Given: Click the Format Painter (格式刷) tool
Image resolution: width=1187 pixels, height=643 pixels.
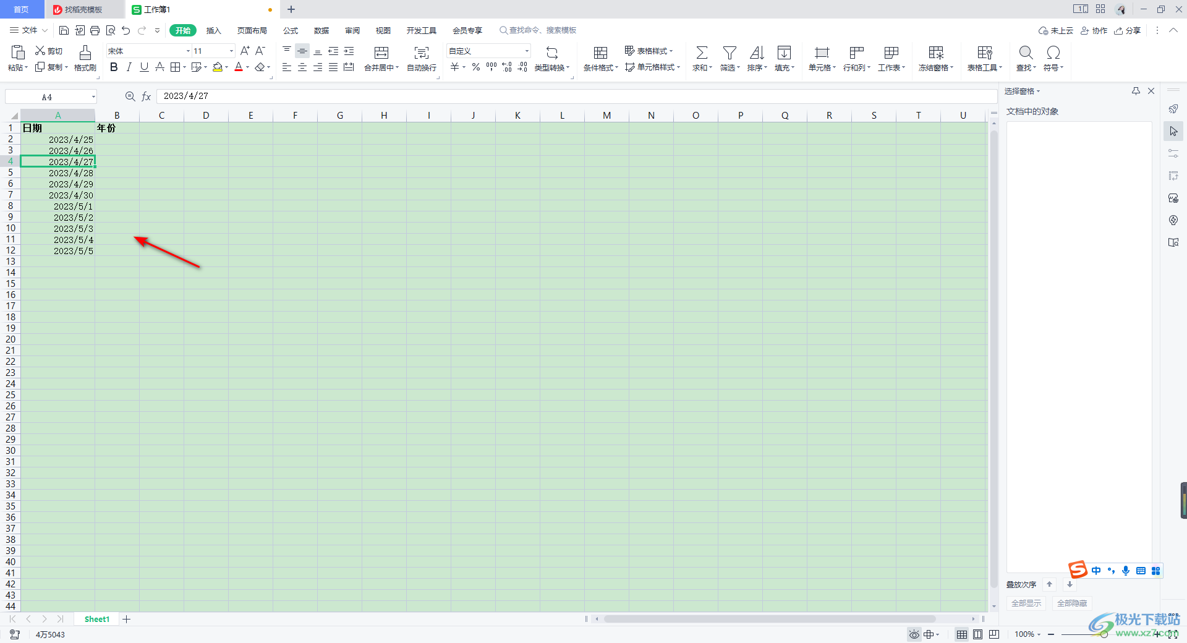Looking at the screenshot, I should click(85, 58).
